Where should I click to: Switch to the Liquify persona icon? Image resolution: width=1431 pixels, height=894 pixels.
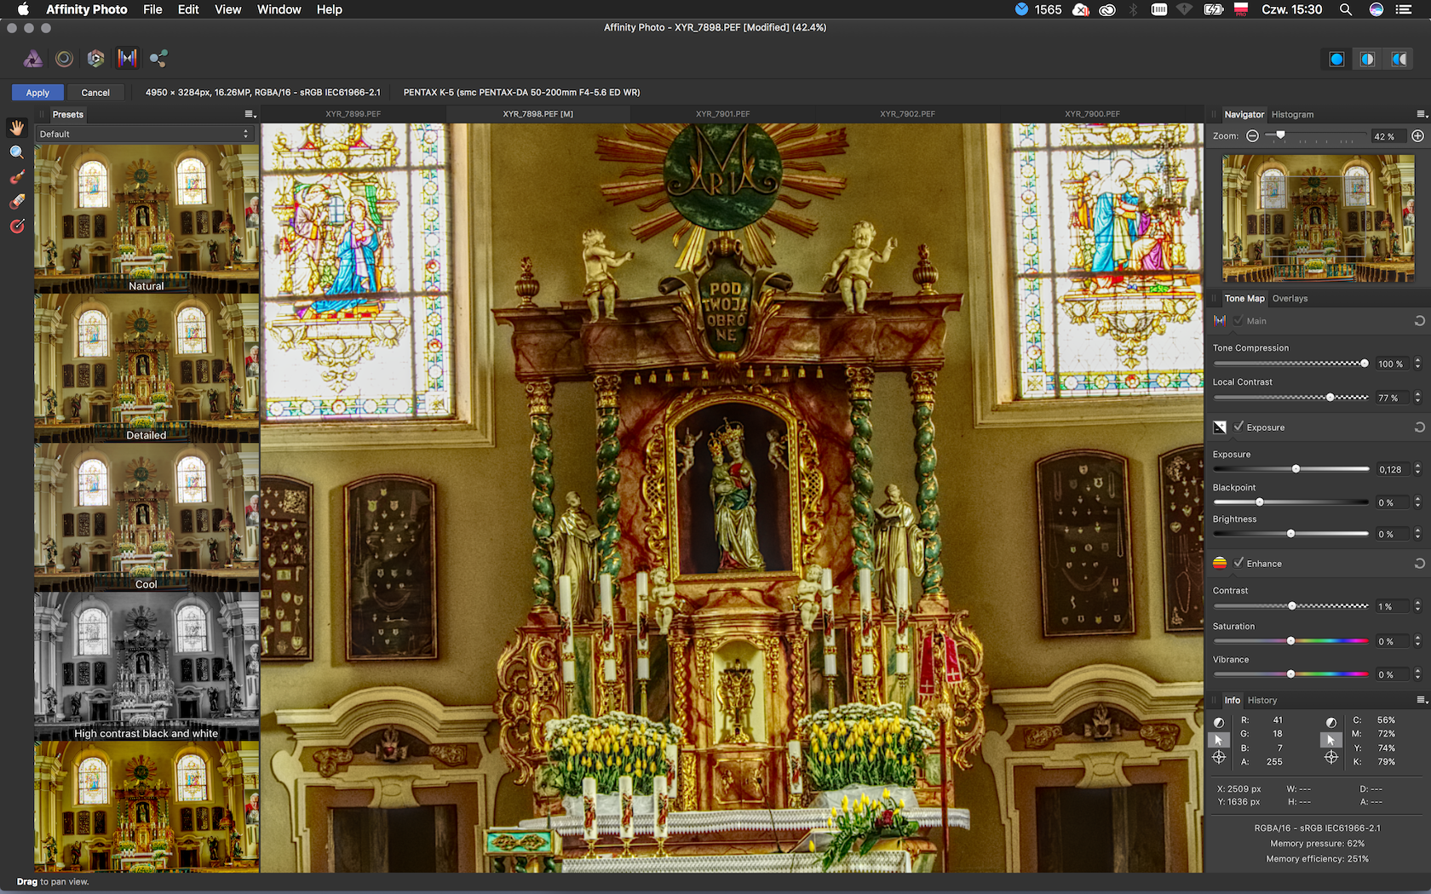pos(64,58)
